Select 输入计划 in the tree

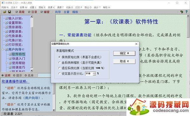click(16, 18)
